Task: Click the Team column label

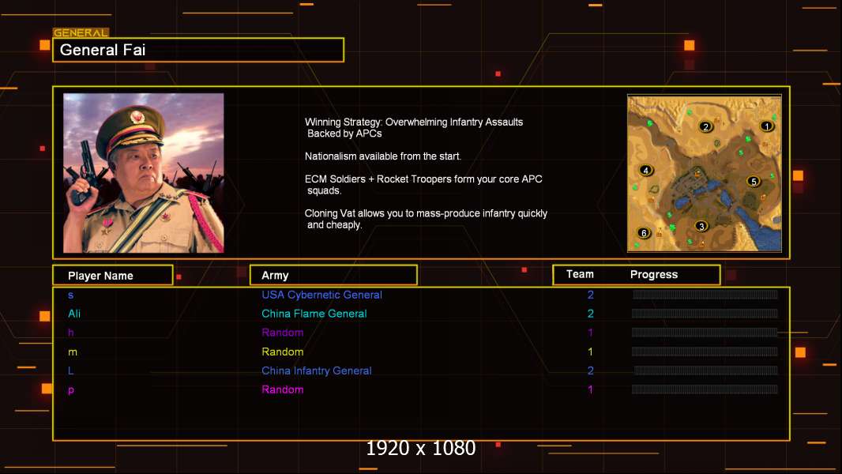Action: click(580, 274)
